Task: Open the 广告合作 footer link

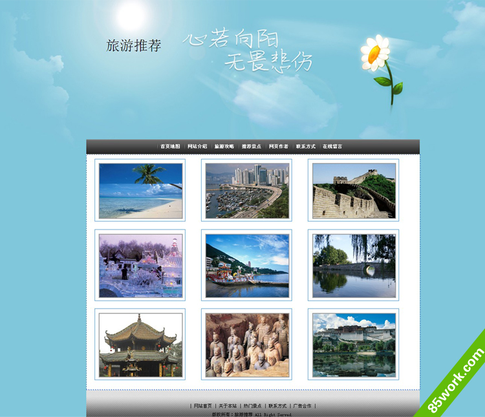Action: pos(302,406)
